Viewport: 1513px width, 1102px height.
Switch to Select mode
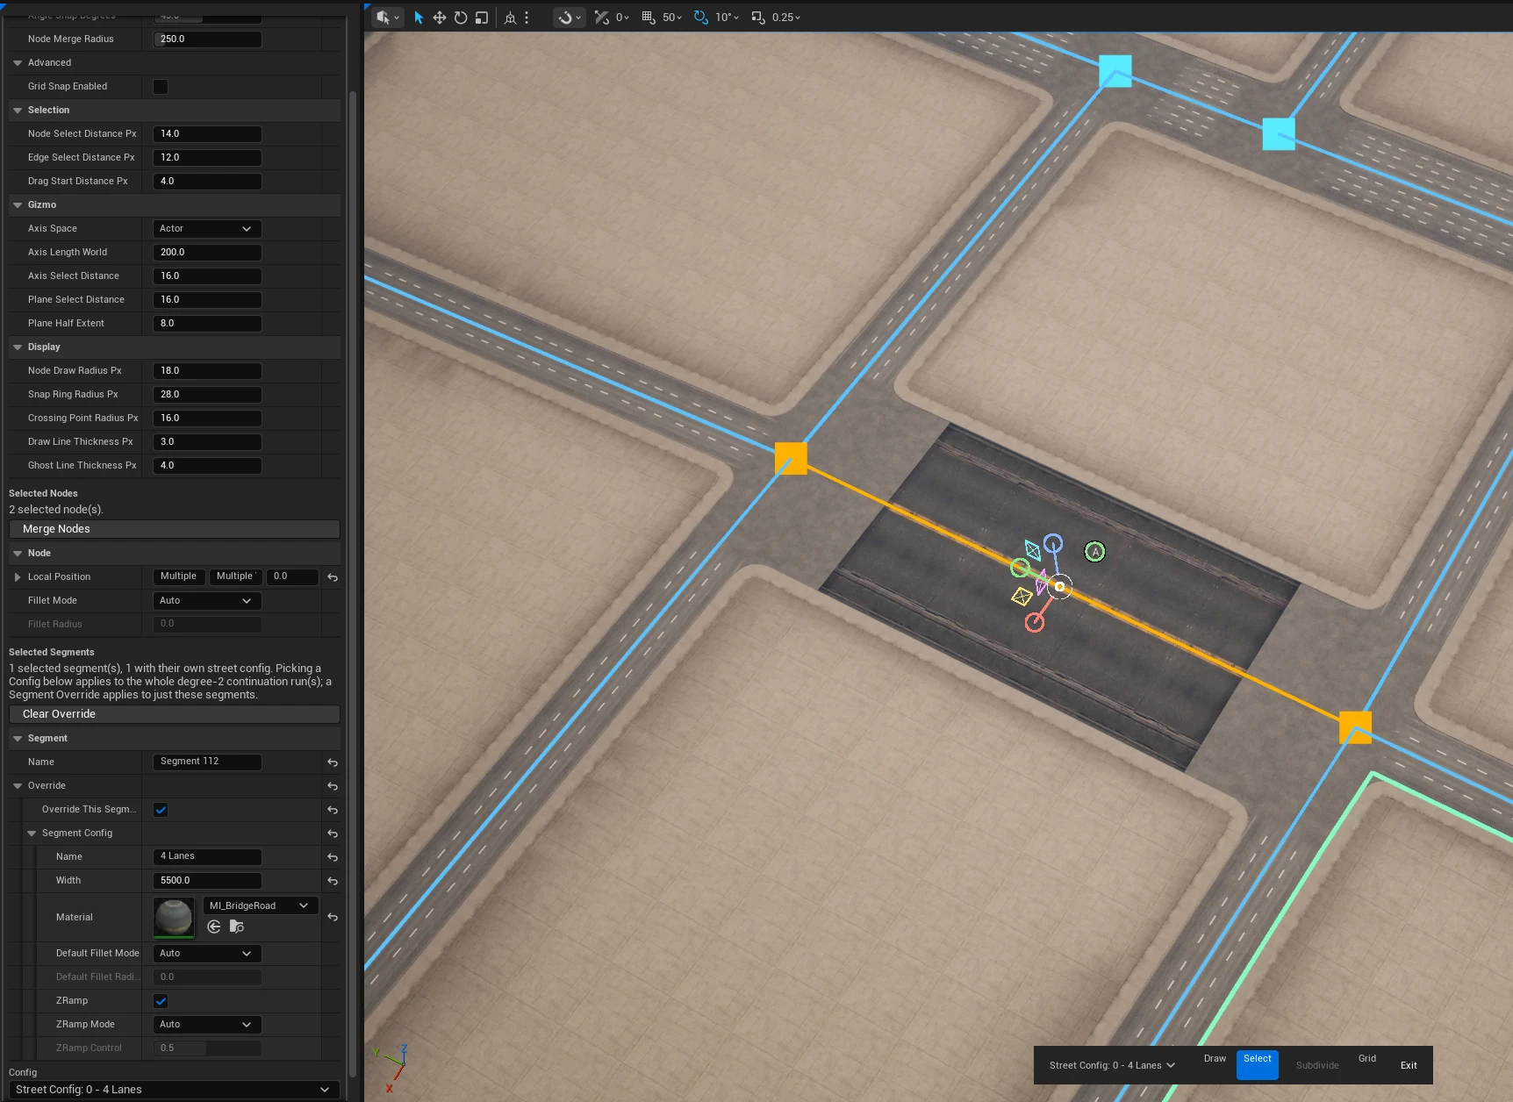coord(1257,1064)
